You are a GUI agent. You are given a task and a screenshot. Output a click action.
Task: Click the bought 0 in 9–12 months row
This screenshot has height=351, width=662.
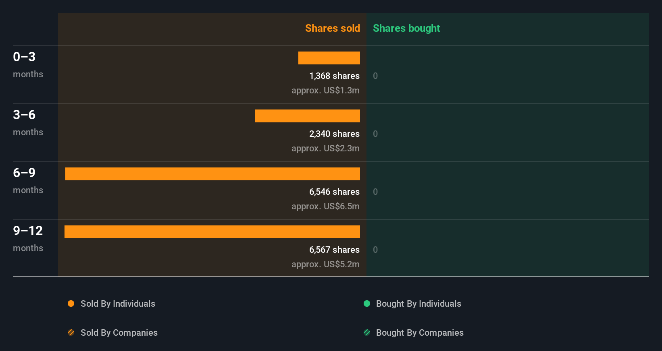coord(375,250)
